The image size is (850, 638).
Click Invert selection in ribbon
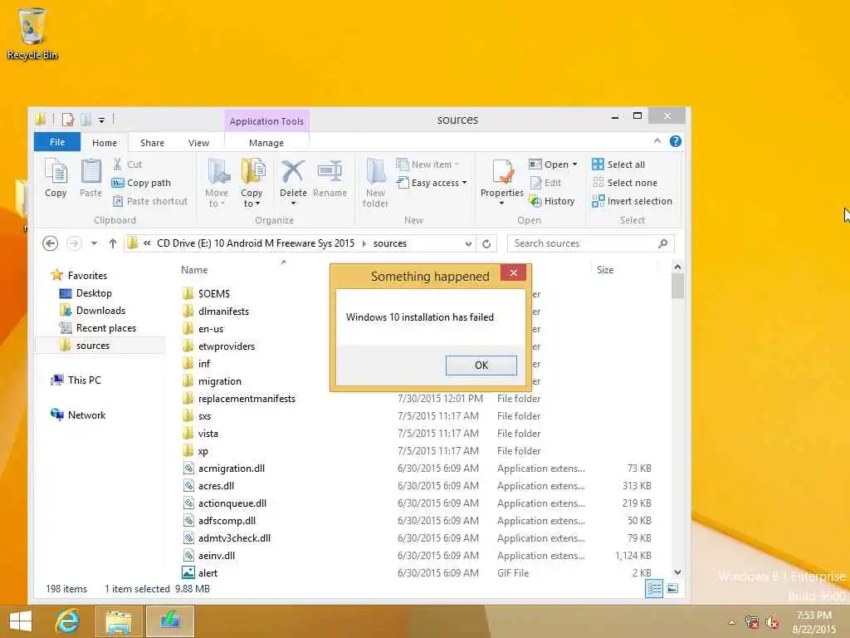point(632,201)
